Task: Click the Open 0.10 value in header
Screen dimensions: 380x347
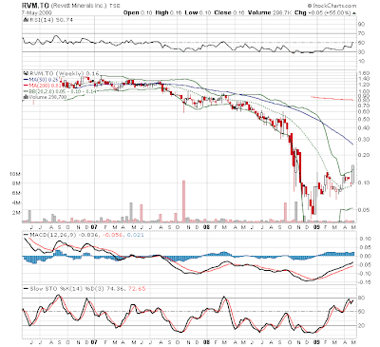Action: tap(138, 12)
